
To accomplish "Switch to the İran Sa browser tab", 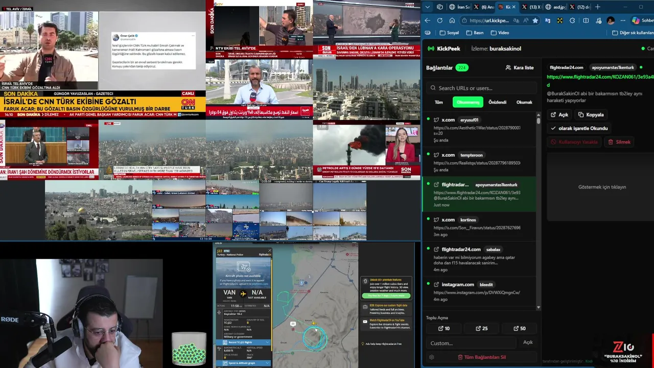I will coord(459,7).
